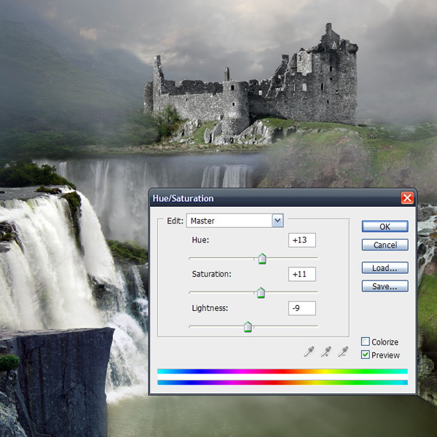This screenshot has width=437, height=437.
Task: Focus the Lightness value field showing -9
Action: (302, 309)
